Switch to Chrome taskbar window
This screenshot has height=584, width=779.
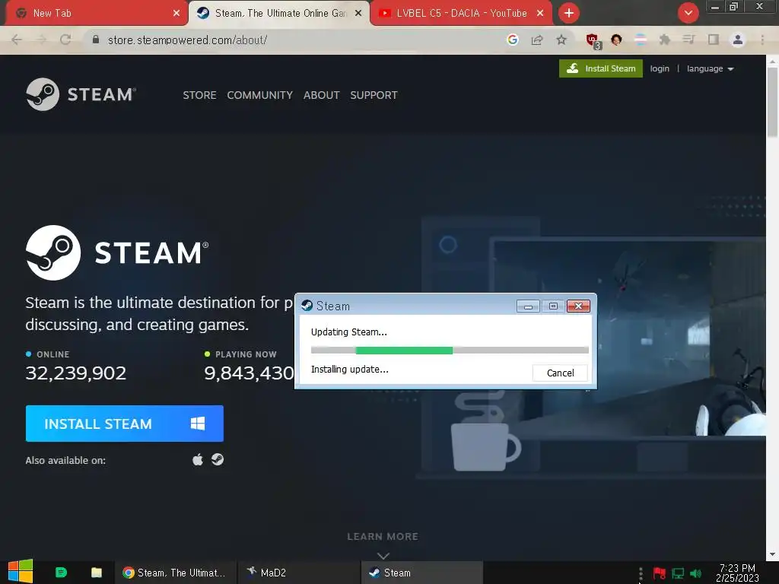tap(176, 573)
